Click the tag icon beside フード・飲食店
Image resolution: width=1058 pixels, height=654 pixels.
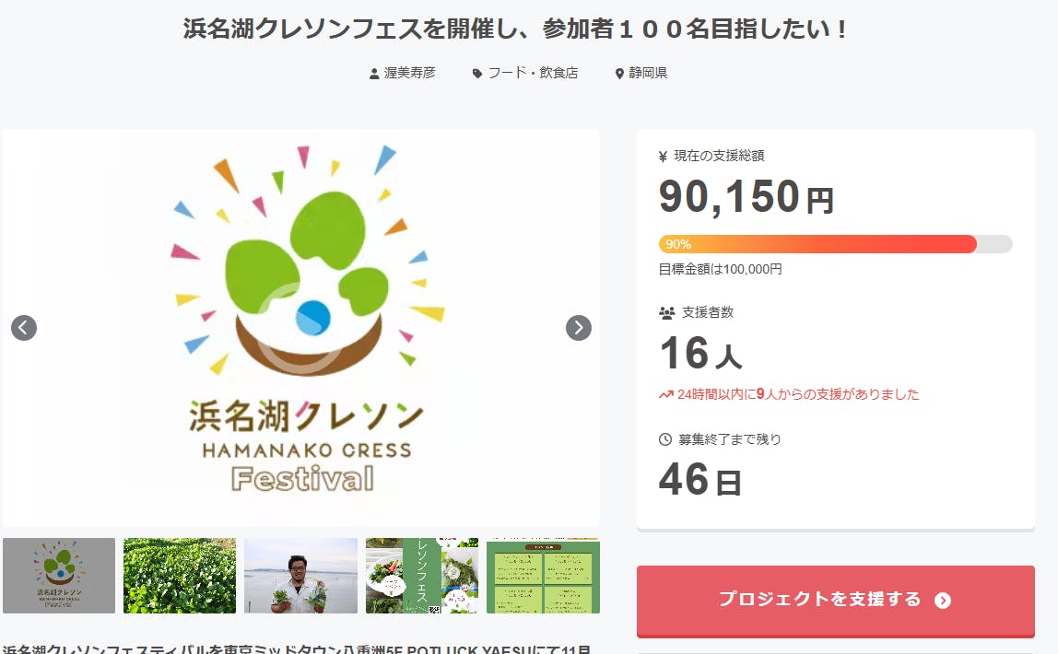click(x=477, y=74)
